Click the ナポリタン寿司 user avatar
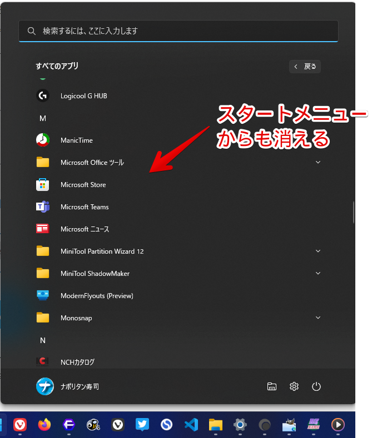The width and height of the screenshot is (372, 438). pos(45,386)
